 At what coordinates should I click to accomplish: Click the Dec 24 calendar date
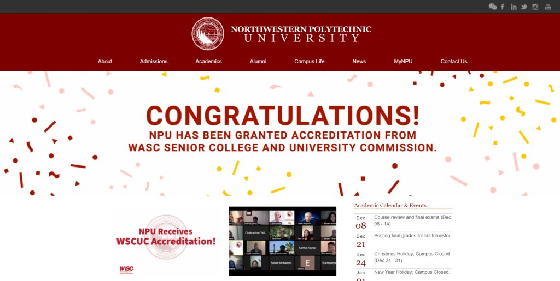coord(361,259)
